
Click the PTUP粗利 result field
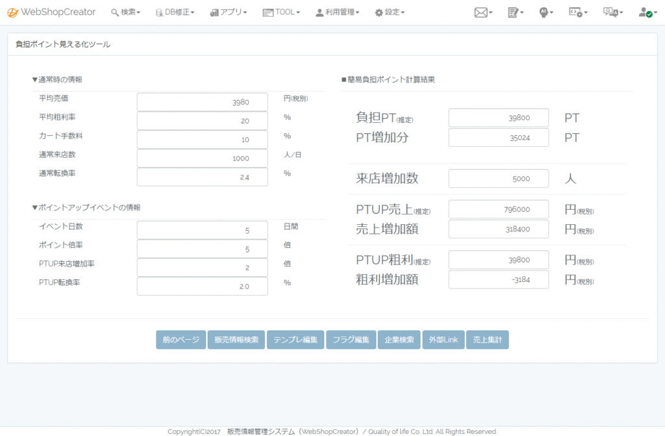click(498, 259)
